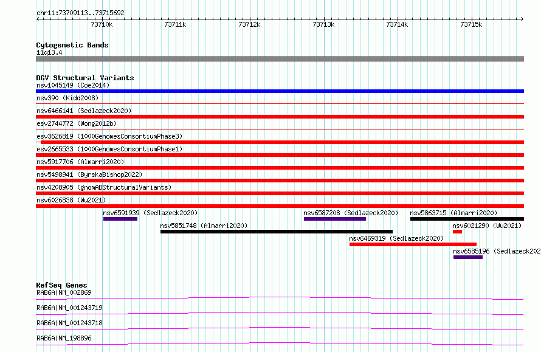The width and height of the screenshot is (541, 352).
Task: Click the black nsv5863715 variant bar
Action: [x=467, y=219]
